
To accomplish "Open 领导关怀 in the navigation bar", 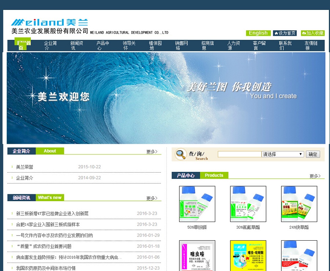I will [129, 46].
